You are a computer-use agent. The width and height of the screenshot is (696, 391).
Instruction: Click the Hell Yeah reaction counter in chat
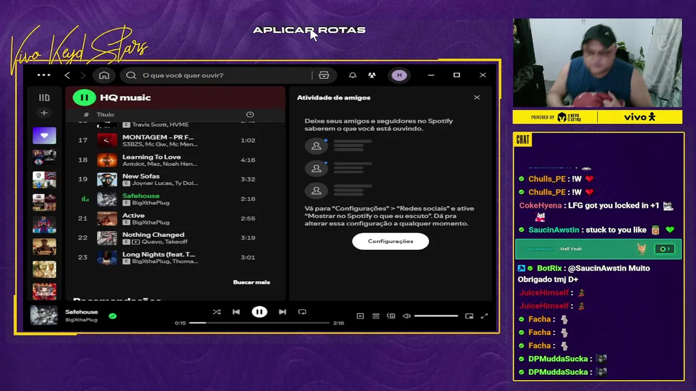coord(664,249)
